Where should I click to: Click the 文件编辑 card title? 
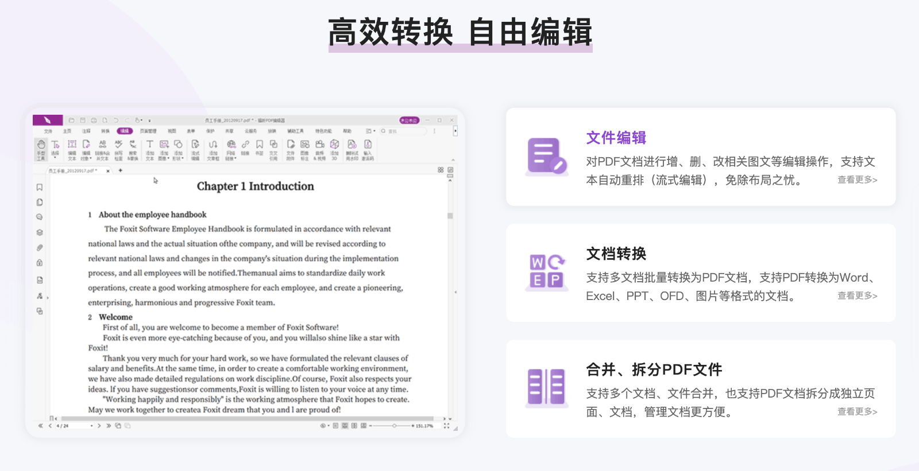point(616,138)
